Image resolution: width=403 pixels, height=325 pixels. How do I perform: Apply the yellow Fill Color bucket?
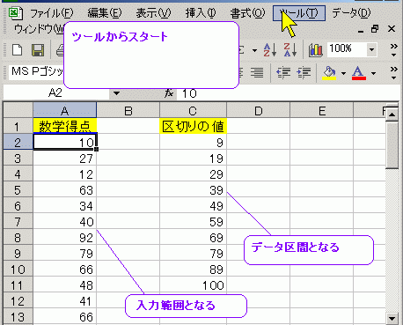click(x=329, y=72)
